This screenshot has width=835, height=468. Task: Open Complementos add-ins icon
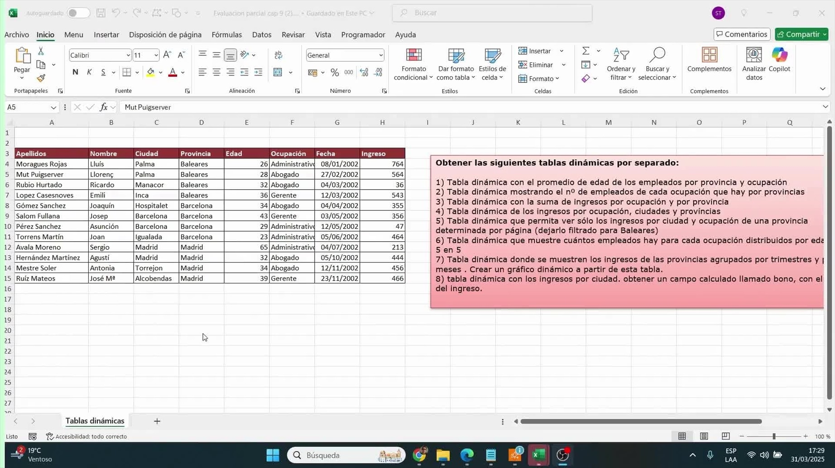pos(709,60)
